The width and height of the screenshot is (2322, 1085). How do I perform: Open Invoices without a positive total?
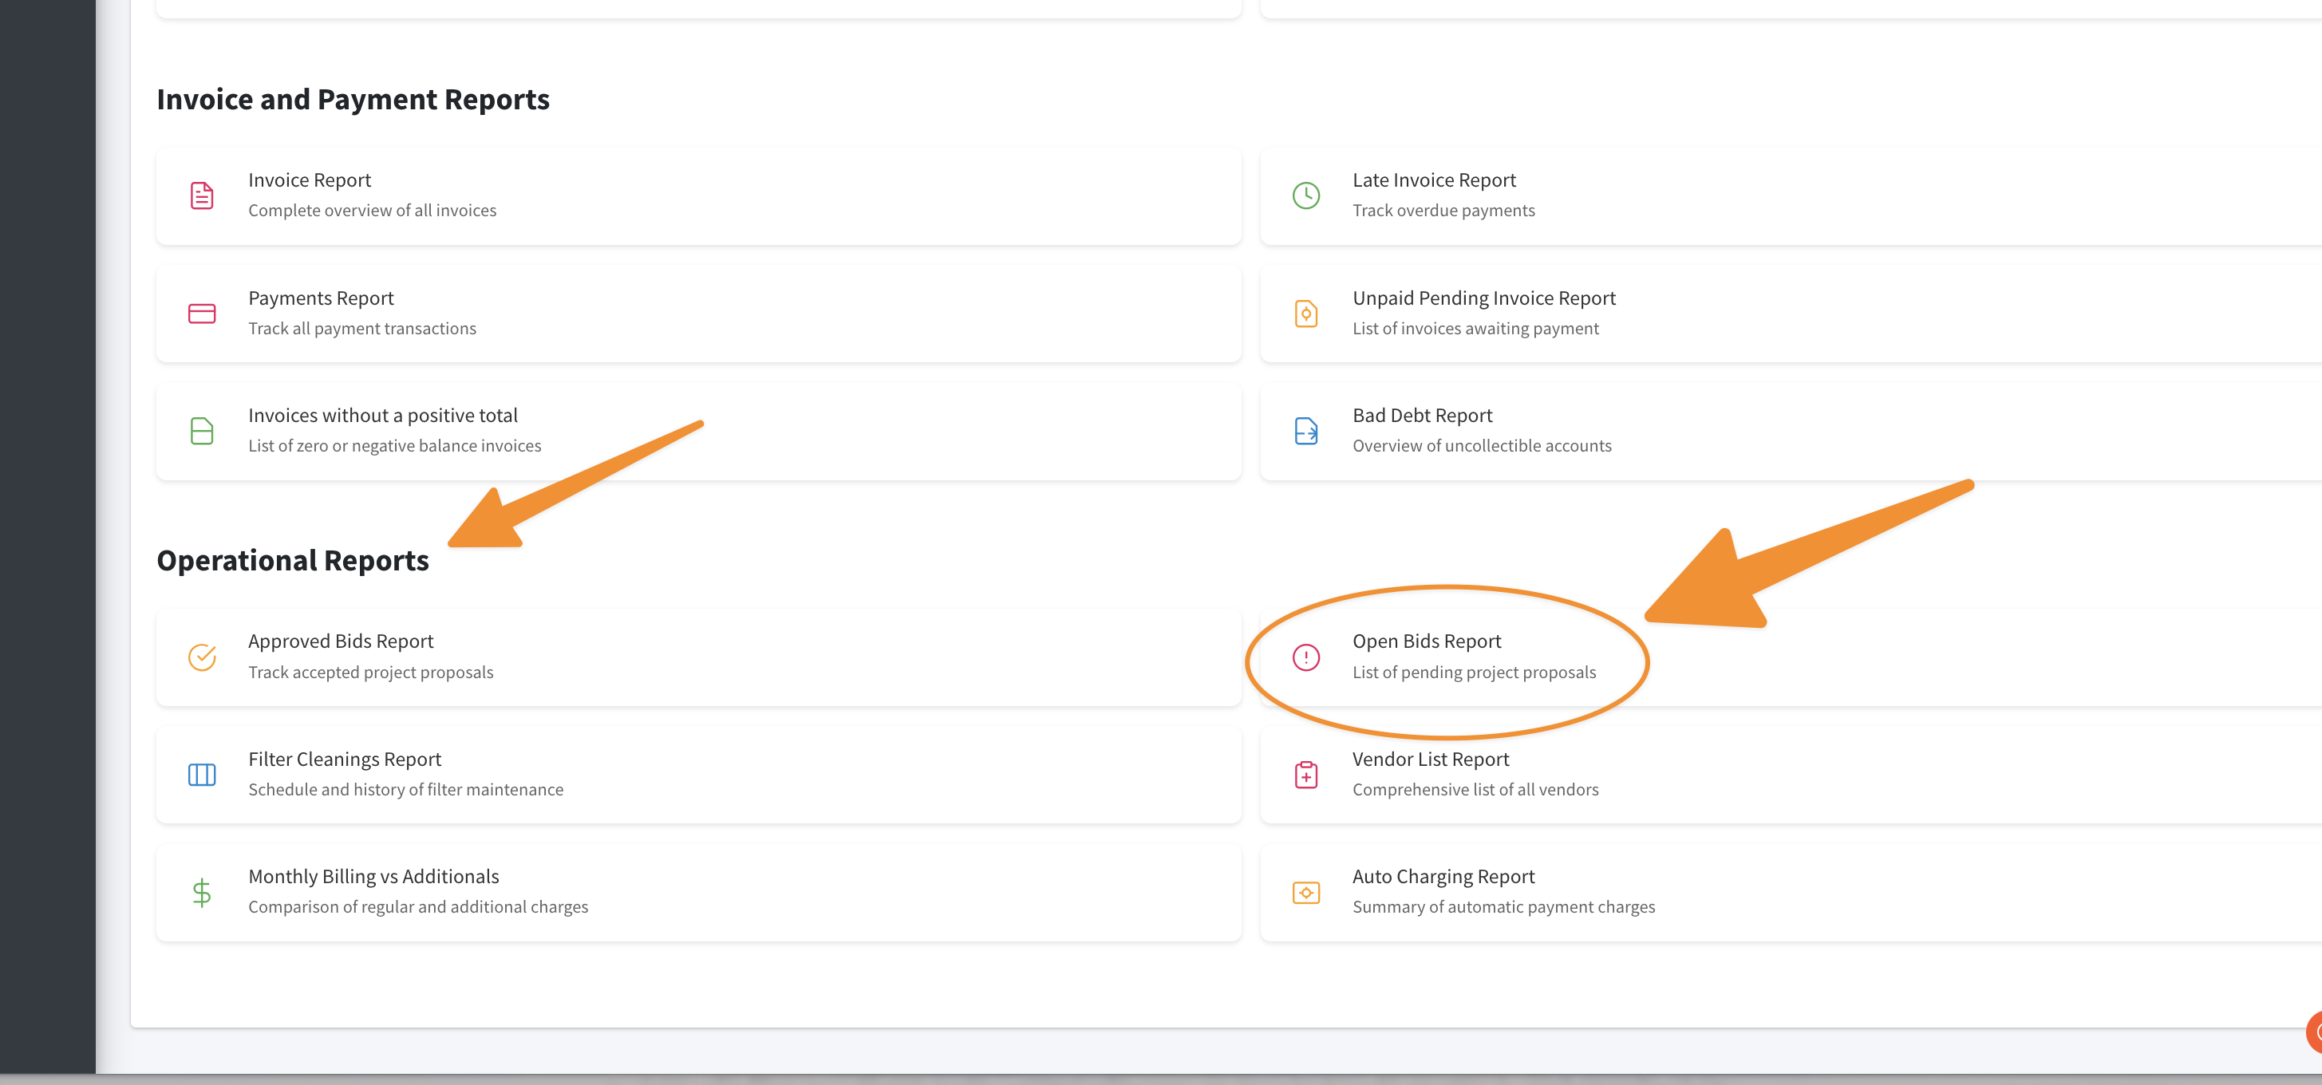point(382,416)
